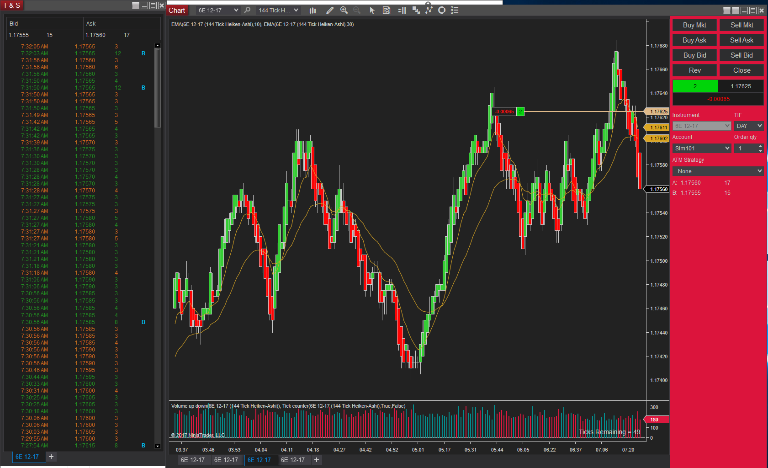768x468 pixels.
Task: Open the chart properties list icon
Action: [455, 10]
